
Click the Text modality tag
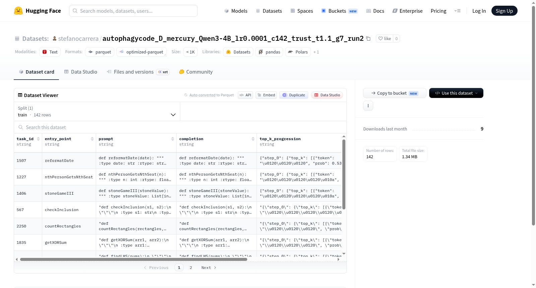click(x=50, y=52)
